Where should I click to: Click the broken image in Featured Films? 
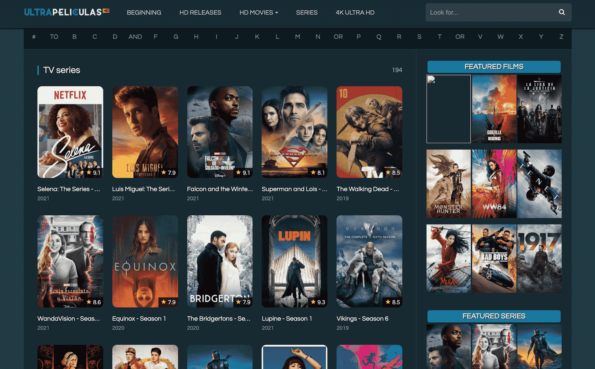tap(449, 109)
